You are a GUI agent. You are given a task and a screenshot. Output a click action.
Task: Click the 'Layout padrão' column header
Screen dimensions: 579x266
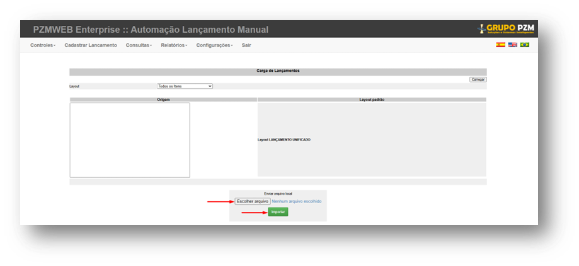(372, 100)
